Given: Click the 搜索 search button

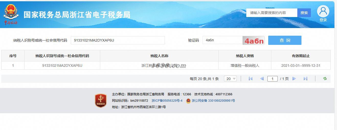Looking at the screenshot, I should point(304,13).
